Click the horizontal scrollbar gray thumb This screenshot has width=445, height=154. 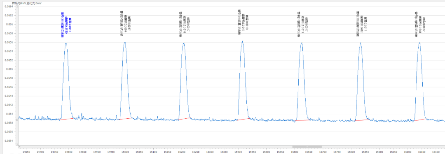click(307, 147)
